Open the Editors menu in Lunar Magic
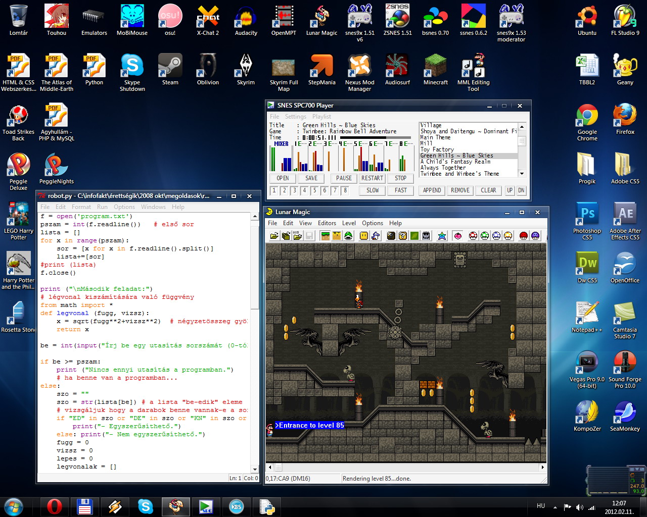Image resolution: width=647 pixels, height=517 pixels. [327, 223]
